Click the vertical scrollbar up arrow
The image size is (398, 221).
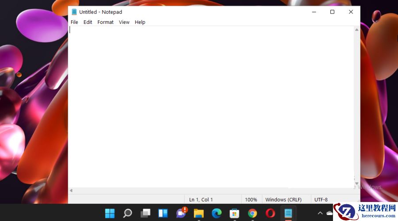[356, 30]
